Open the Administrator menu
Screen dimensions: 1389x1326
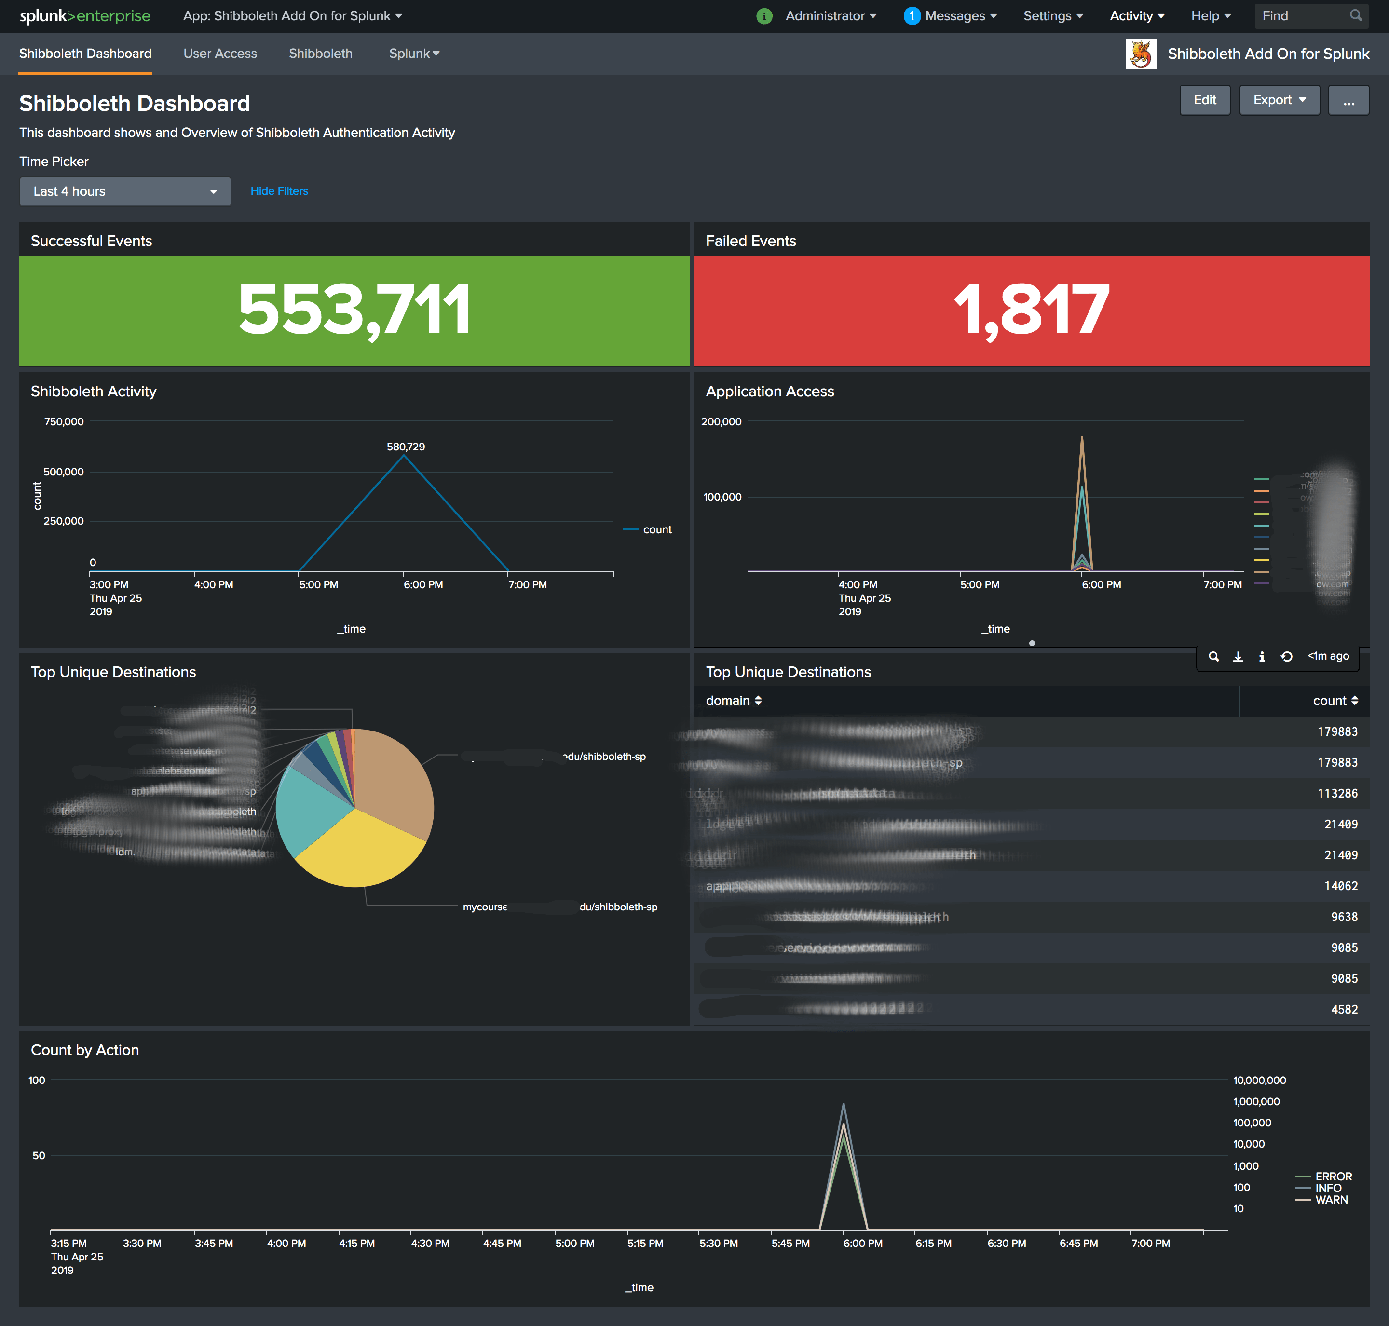(x=831, y=15)
